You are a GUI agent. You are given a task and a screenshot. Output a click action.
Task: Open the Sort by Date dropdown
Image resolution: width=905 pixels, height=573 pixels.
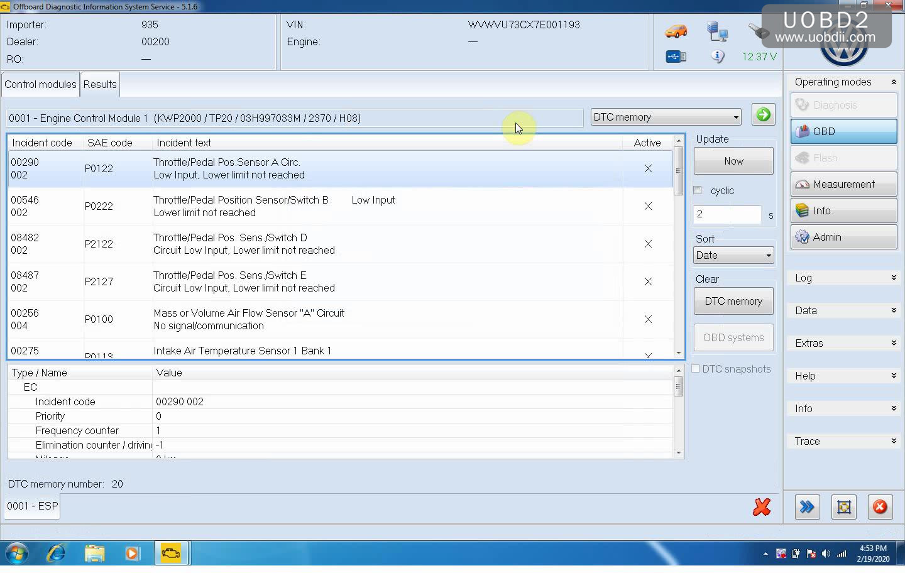click(733, 255)
